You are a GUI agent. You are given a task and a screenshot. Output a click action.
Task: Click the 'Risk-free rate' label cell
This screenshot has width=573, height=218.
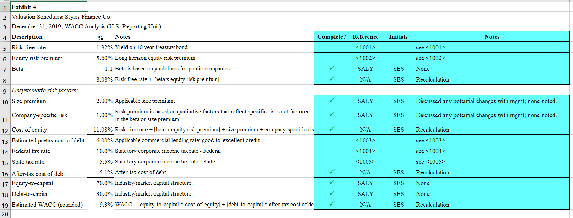(49, 47)
